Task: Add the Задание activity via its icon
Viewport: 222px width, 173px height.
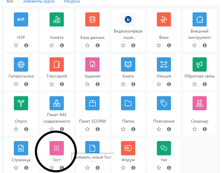Action: [x=92, y=64]
